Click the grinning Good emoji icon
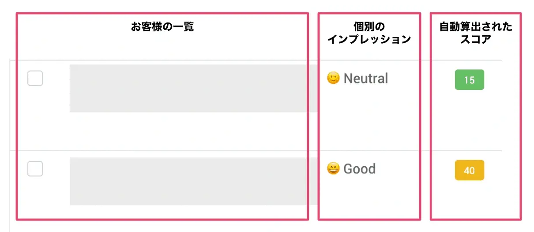Viewport: 534px width, 232px height. [x=333, y=168]
